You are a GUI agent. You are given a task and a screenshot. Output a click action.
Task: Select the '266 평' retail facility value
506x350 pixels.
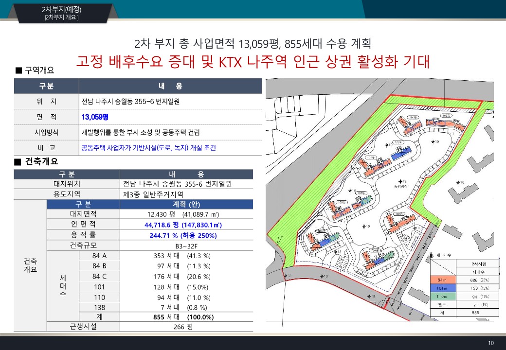pos(183,327)
